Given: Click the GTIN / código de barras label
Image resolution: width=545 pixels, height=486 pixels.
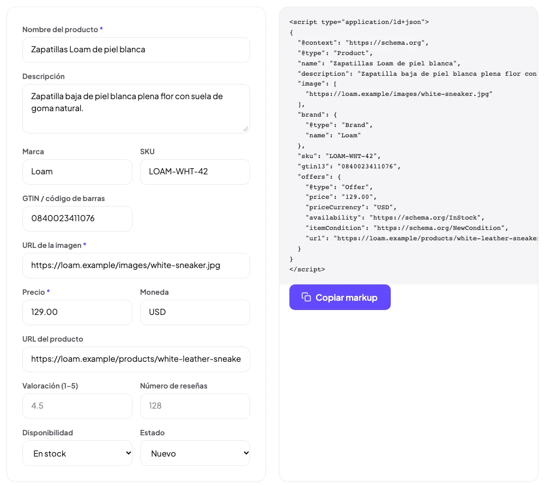Looking at the screenshot, I should pos(64,198).
